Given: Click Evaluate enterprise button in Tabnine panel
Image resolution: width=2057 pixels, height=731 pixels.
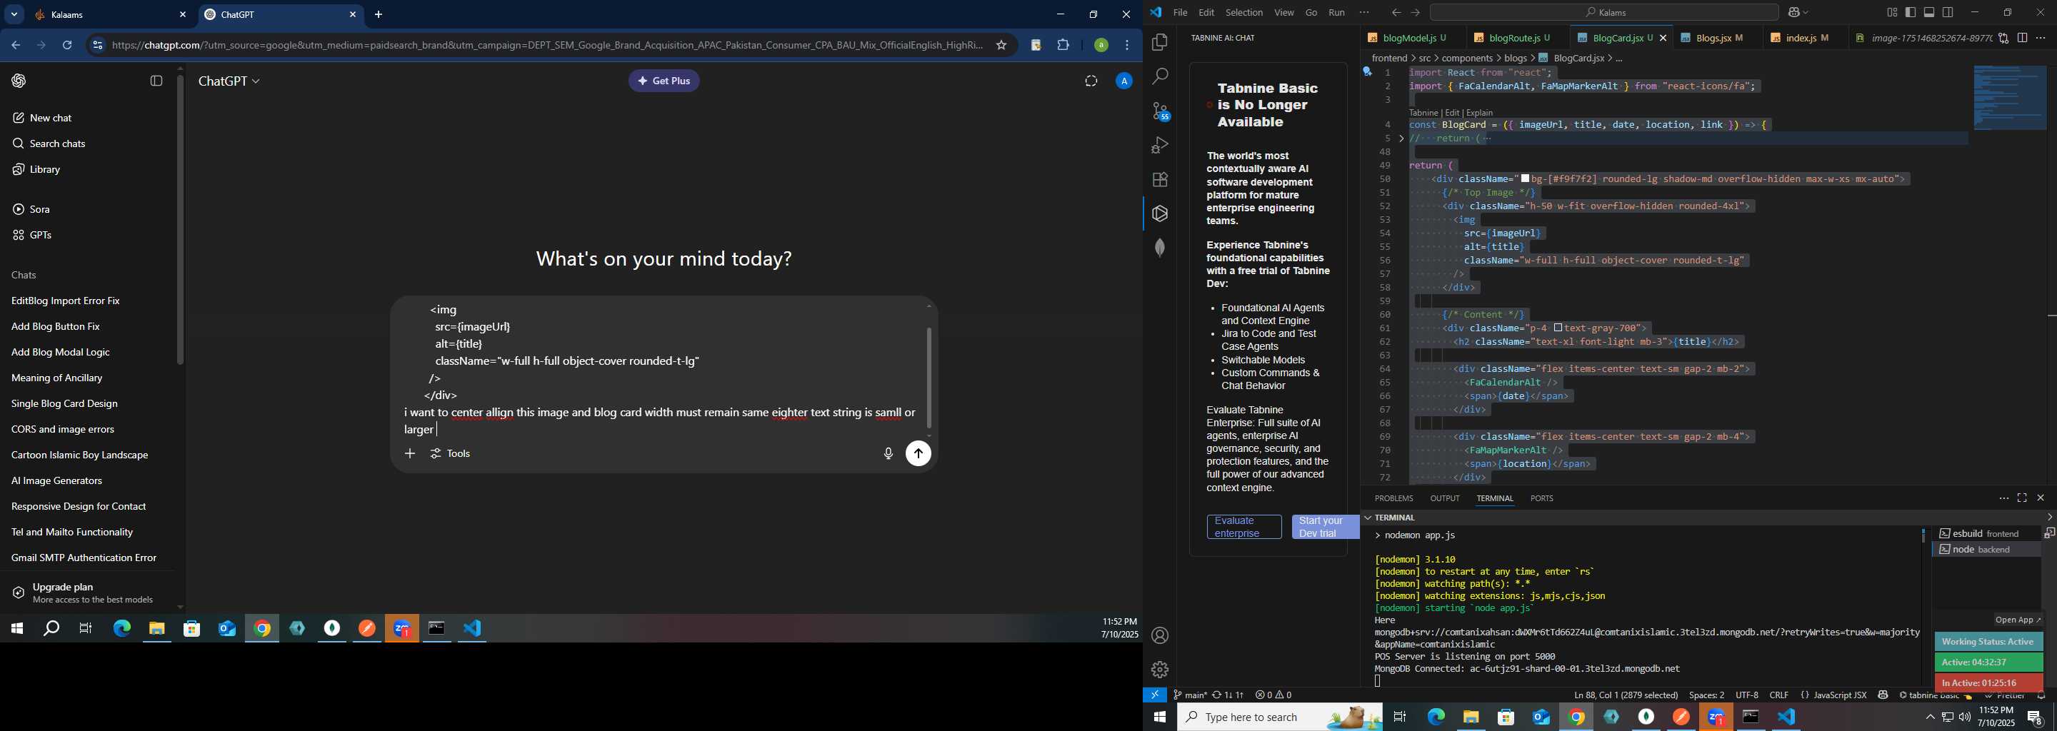Looking at the screenshot, I should point(1244,528).
